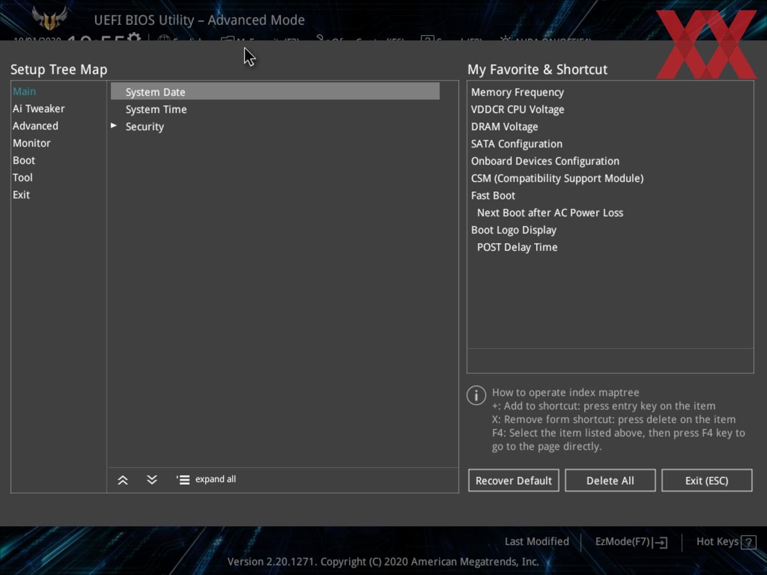The width and height of the screenshot is (767, 575).
Task: Click the Hot Keys question mark icon
Action: (748, 542)
